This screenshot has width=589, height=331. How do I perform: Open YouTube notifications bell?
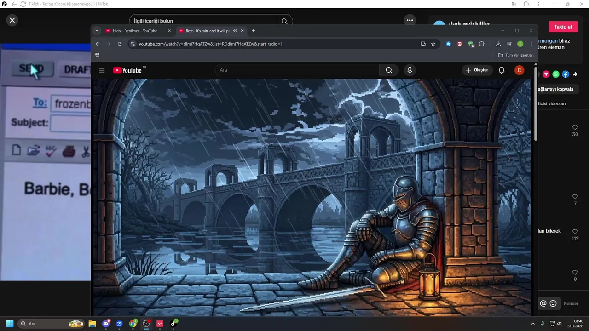point(502,70)
